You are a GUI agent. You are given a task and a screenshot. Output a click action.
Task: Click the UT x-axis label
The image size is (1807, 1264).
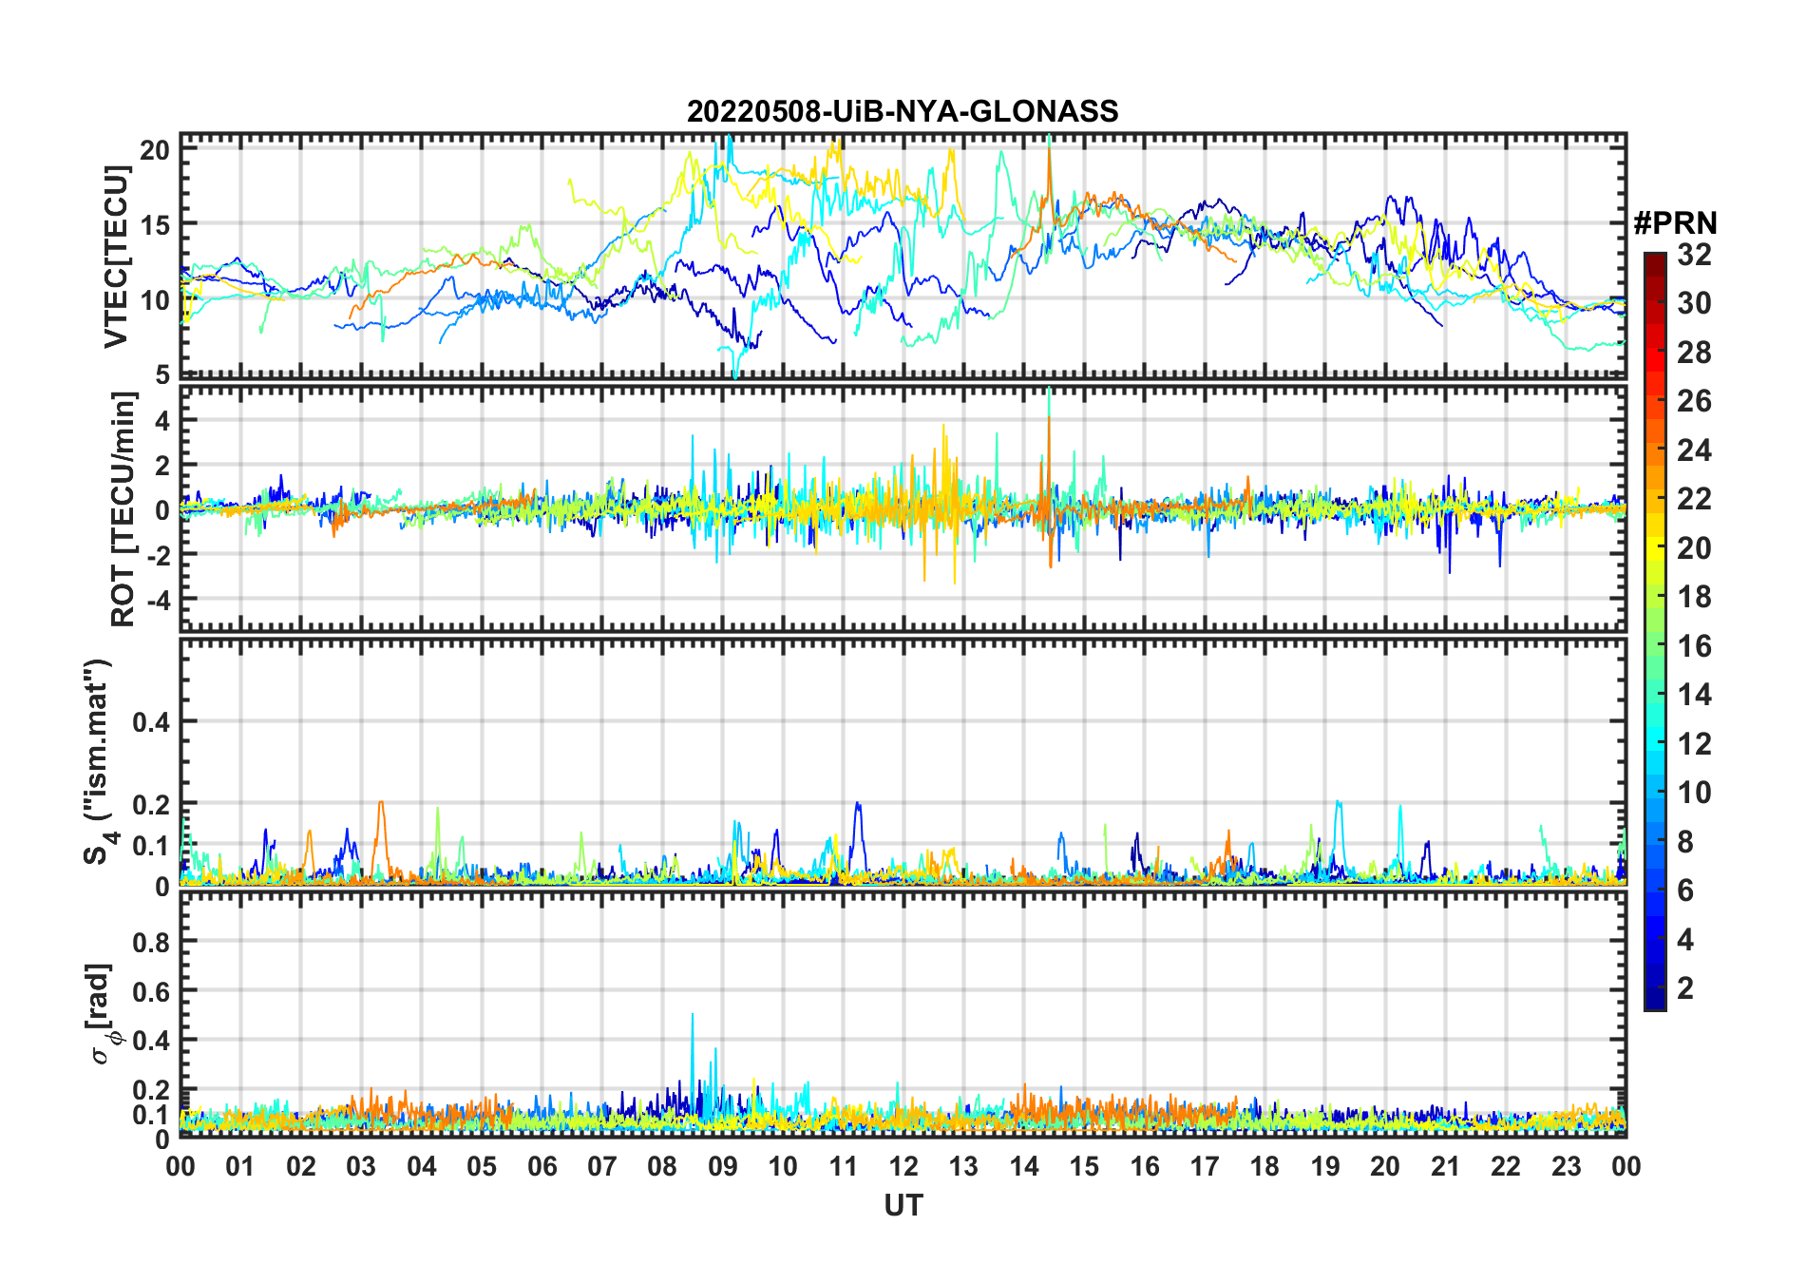click(903, 1205)
